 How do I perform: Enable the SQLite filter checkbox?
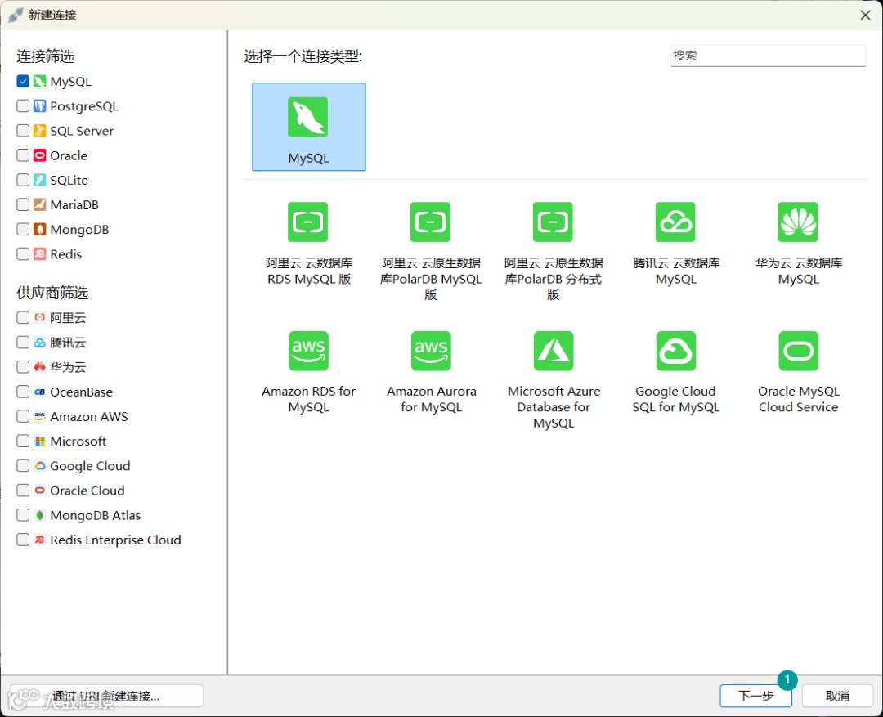[x=23, y=180]
